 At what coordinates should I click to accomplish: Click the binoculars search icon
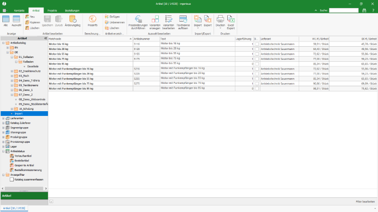click(x=364, y=10)
